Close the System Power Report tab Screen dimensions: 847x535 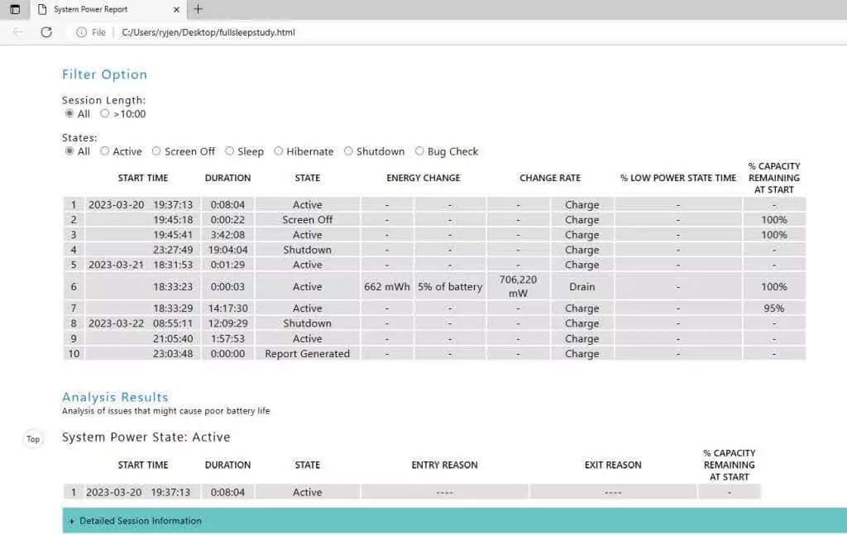pos(176,10)
